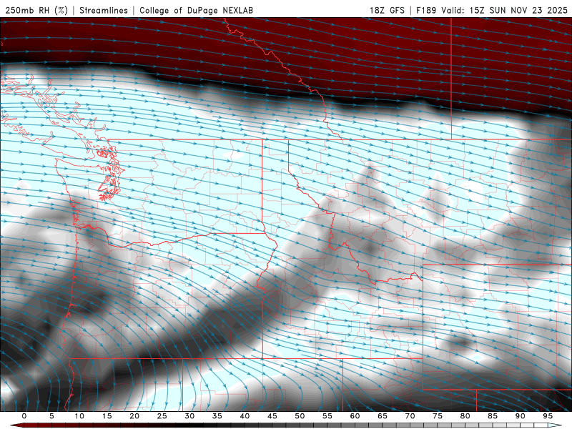Click the colorbar label "0"
The image size is (572, 429).
coord(24,416)
